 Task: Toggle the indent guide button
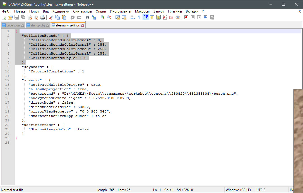(x=146, y=17)
